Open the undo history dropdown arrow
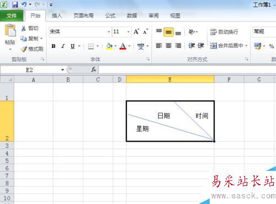Screen dimensions: 276x204 tap(30, 4)
